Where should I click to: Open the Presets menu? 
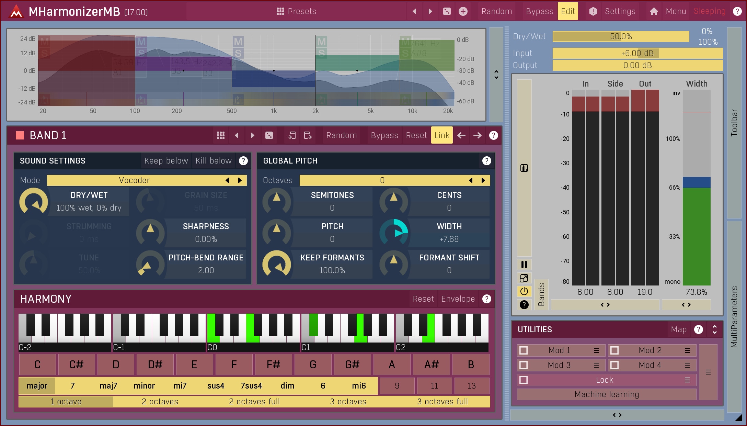click(296, 11)
